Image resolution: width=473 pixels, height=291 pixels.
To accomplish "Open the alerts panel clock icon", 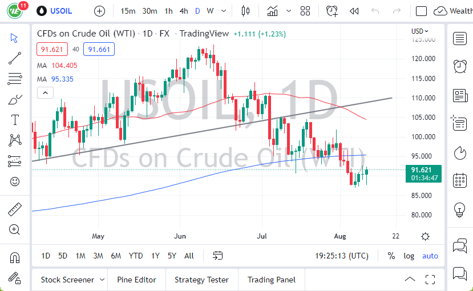I will (x=459, y=67).
